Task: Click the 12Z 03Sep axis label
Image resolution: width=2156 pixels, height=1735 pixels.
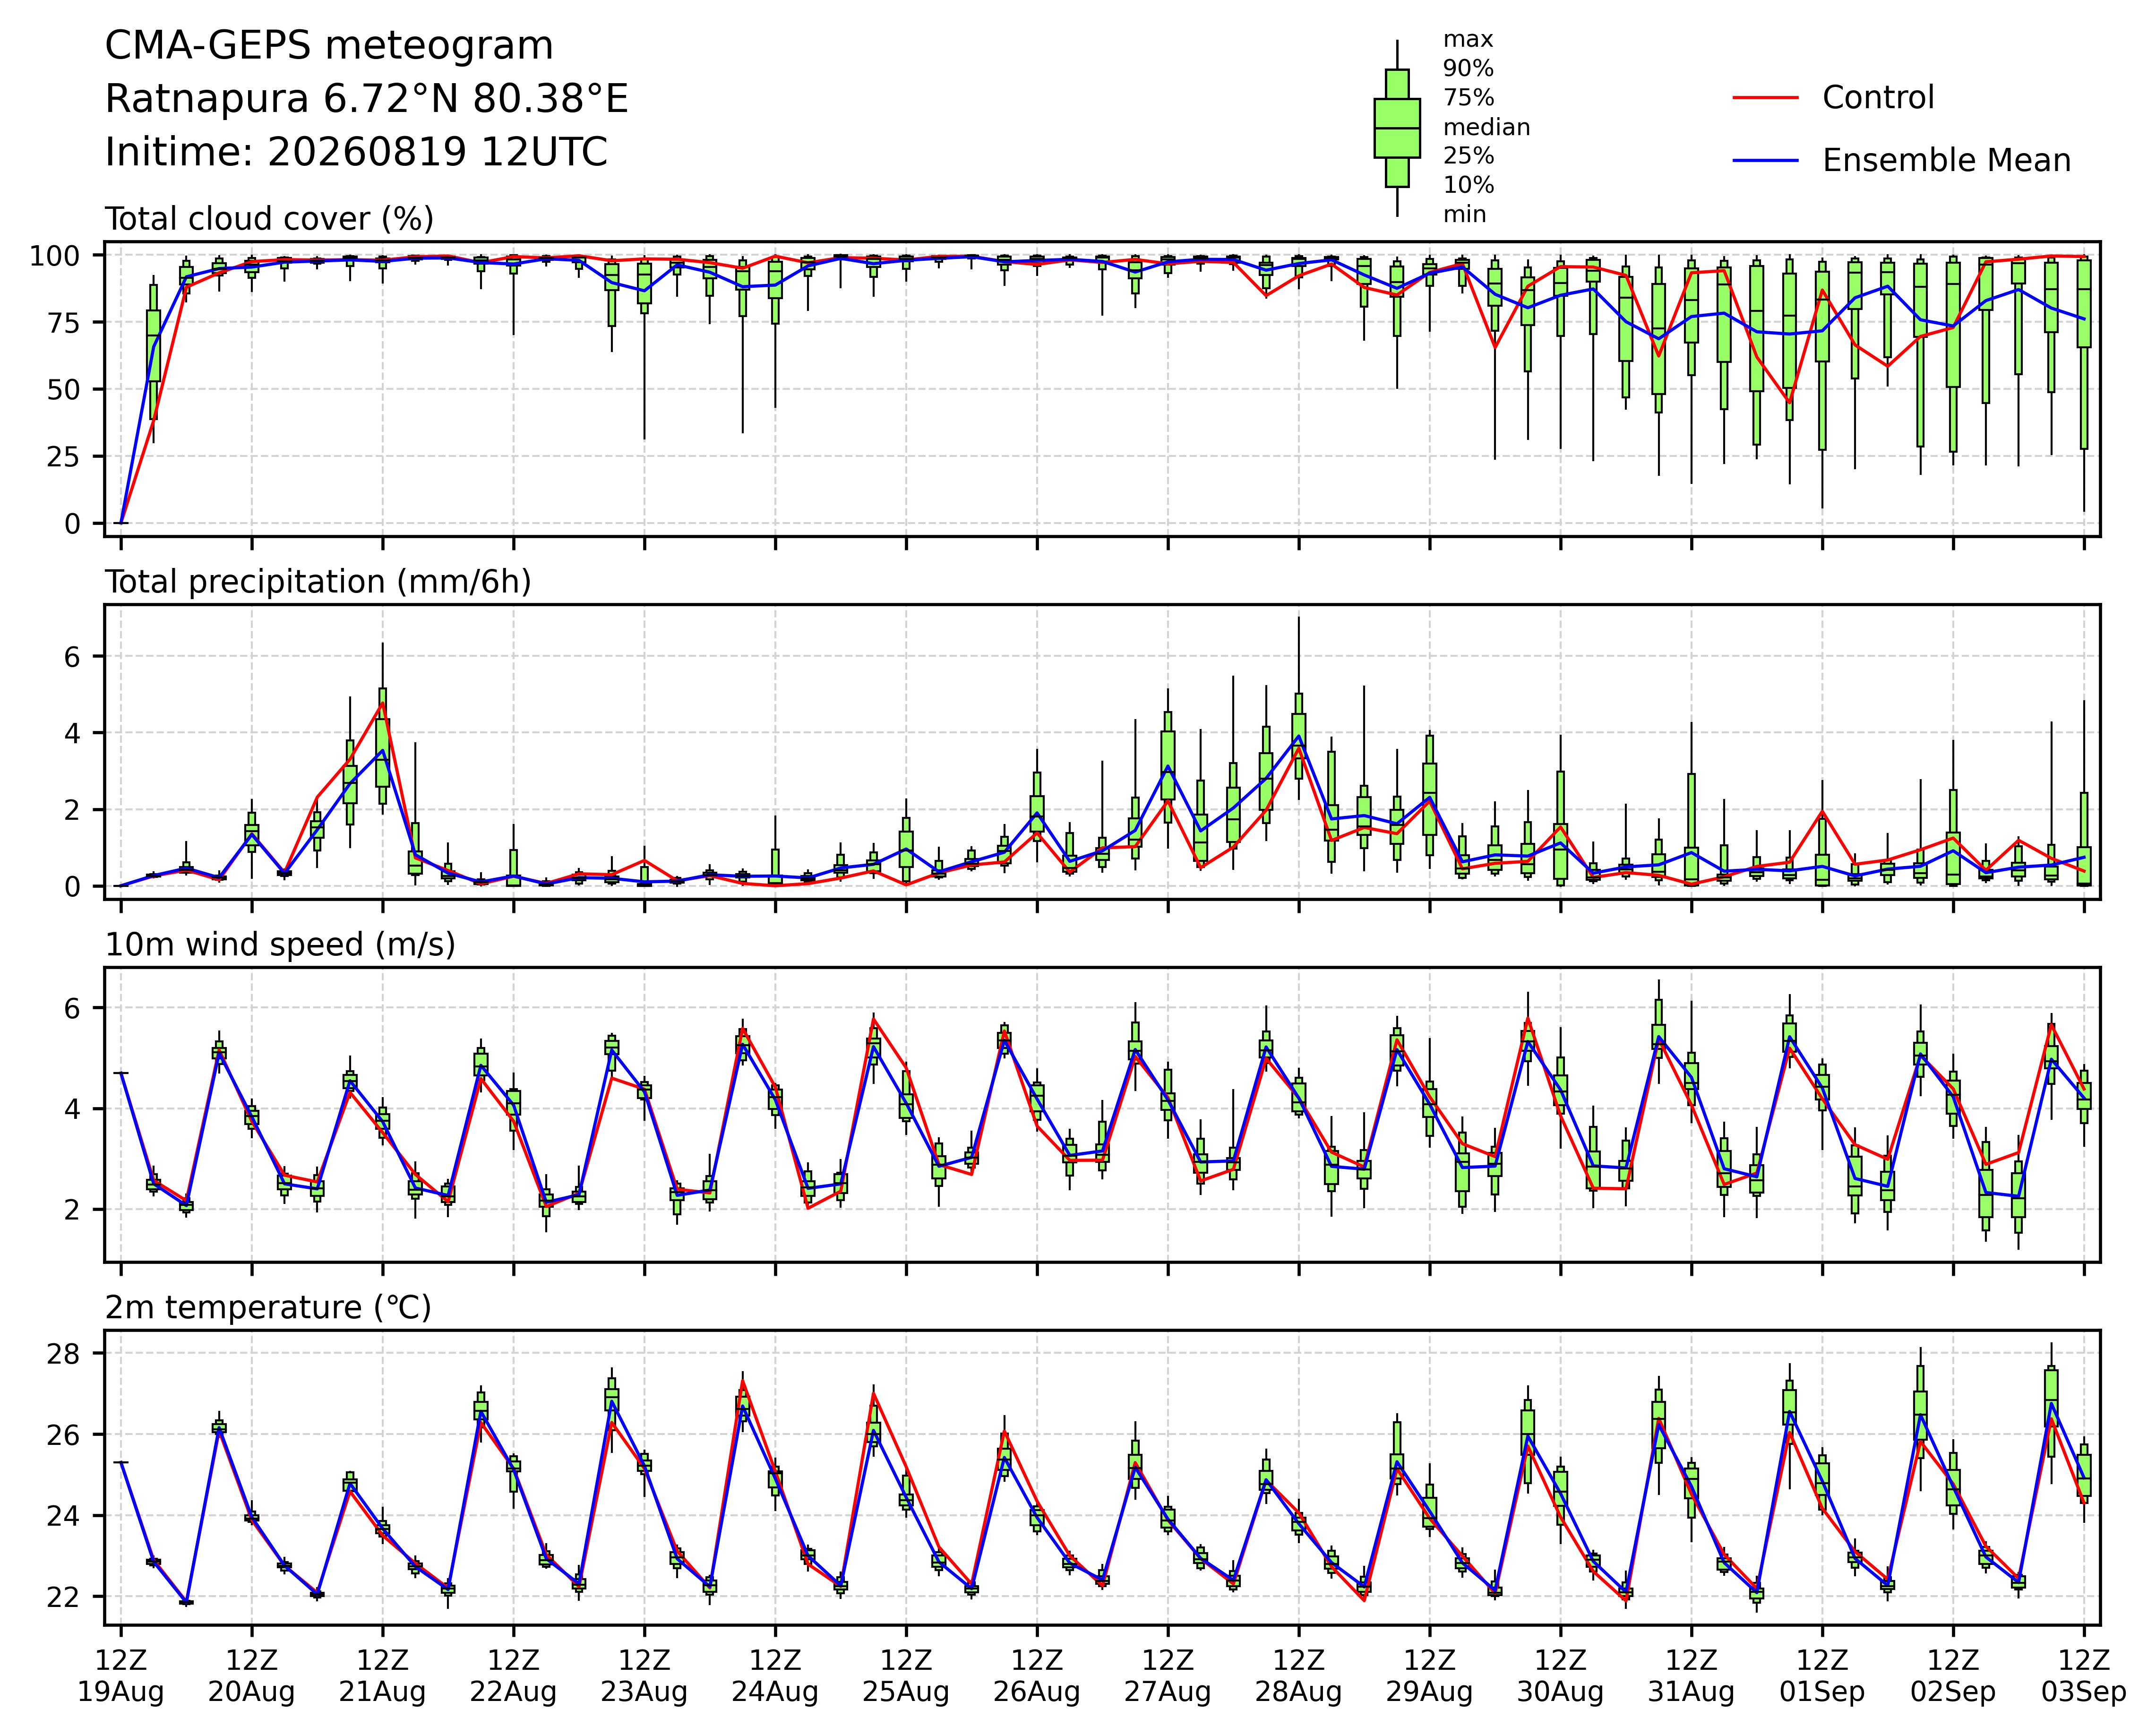Action: pyautogui.click(x=2084, y=1676)
